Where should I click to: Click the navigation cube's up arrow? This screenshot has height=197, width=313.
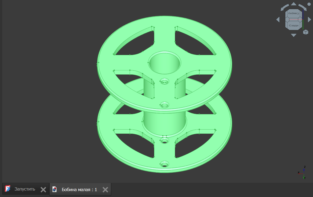(x=294, y=4)
